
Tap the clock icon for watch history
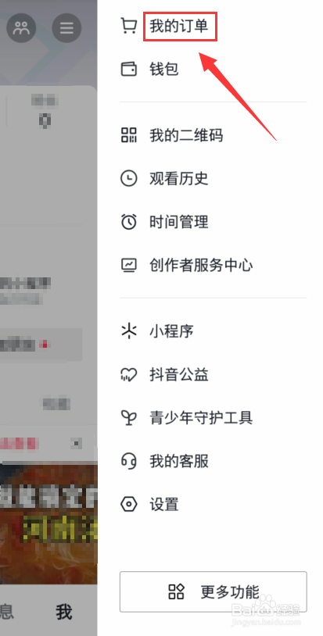[129, 178]
